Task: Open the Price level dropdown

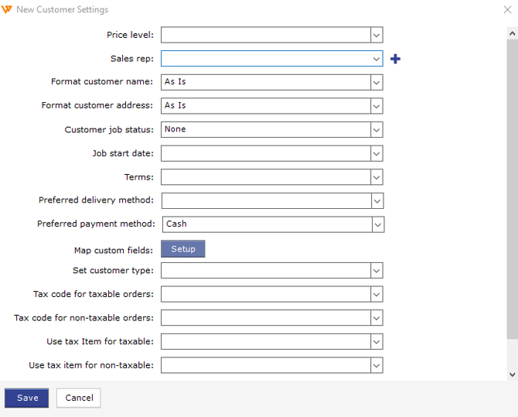Action: [377, 35]
